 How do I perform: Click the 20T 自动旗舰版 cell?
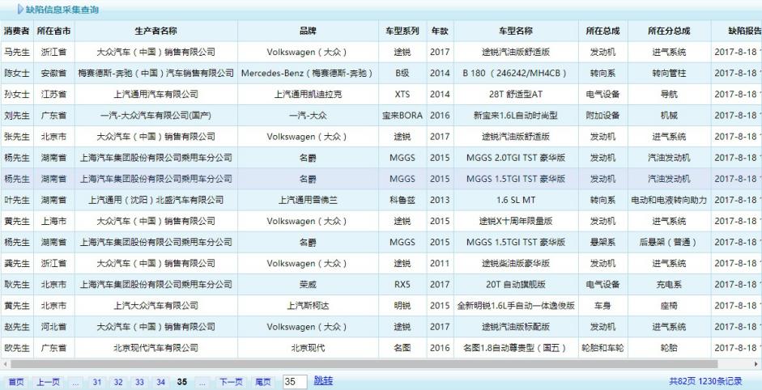(x=516, y=284)
